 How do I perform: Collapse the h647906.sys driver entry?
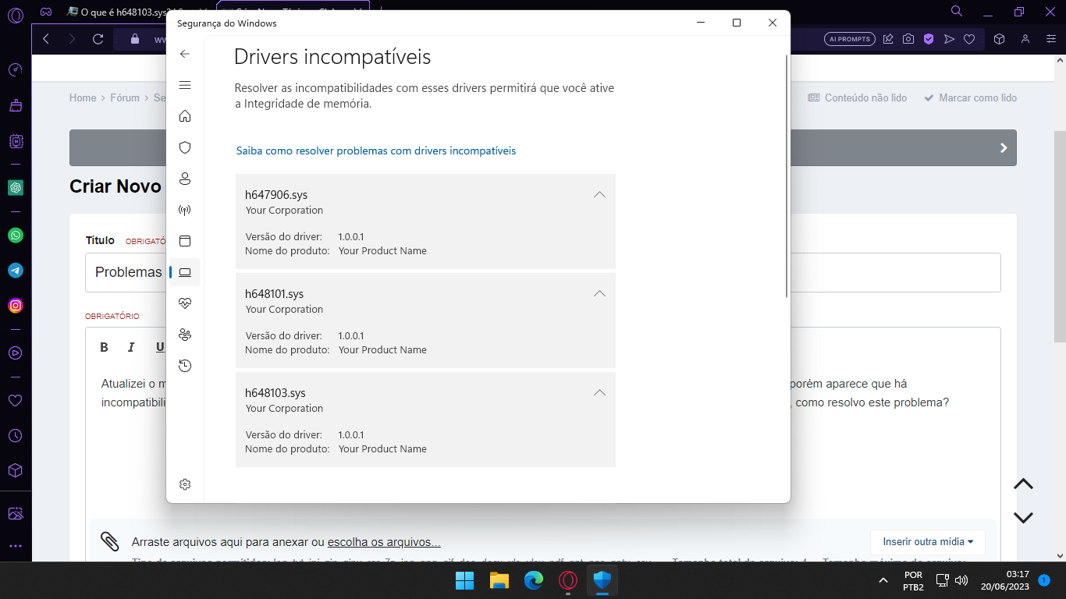[x=599, y=195]
